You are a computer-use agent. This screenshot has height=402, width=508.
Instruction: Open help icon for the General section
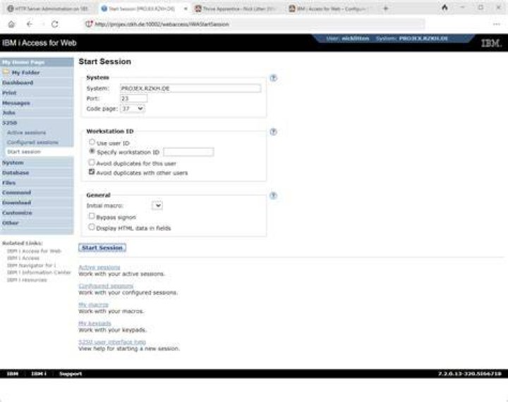click(274, 196)
